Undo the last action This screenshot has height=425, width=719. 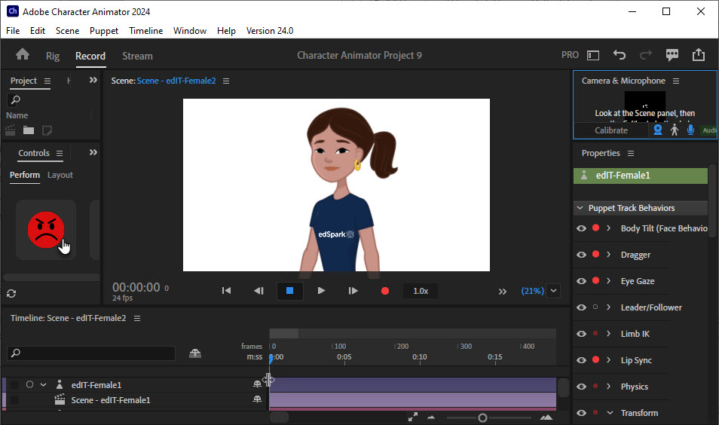619,55
